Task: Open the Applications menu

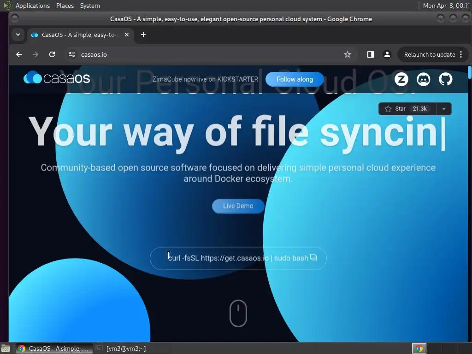Action: tap(33, 6)
